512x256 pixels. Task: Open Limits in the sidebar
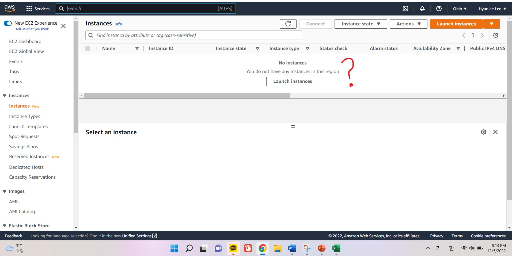[16, 82]
